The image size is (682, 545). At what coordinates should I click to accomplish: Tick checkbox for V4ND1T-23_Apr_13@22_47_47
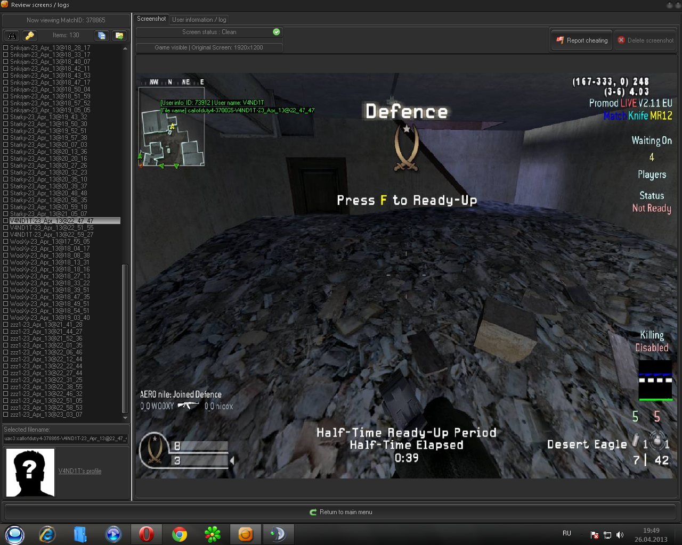point(6,221)
